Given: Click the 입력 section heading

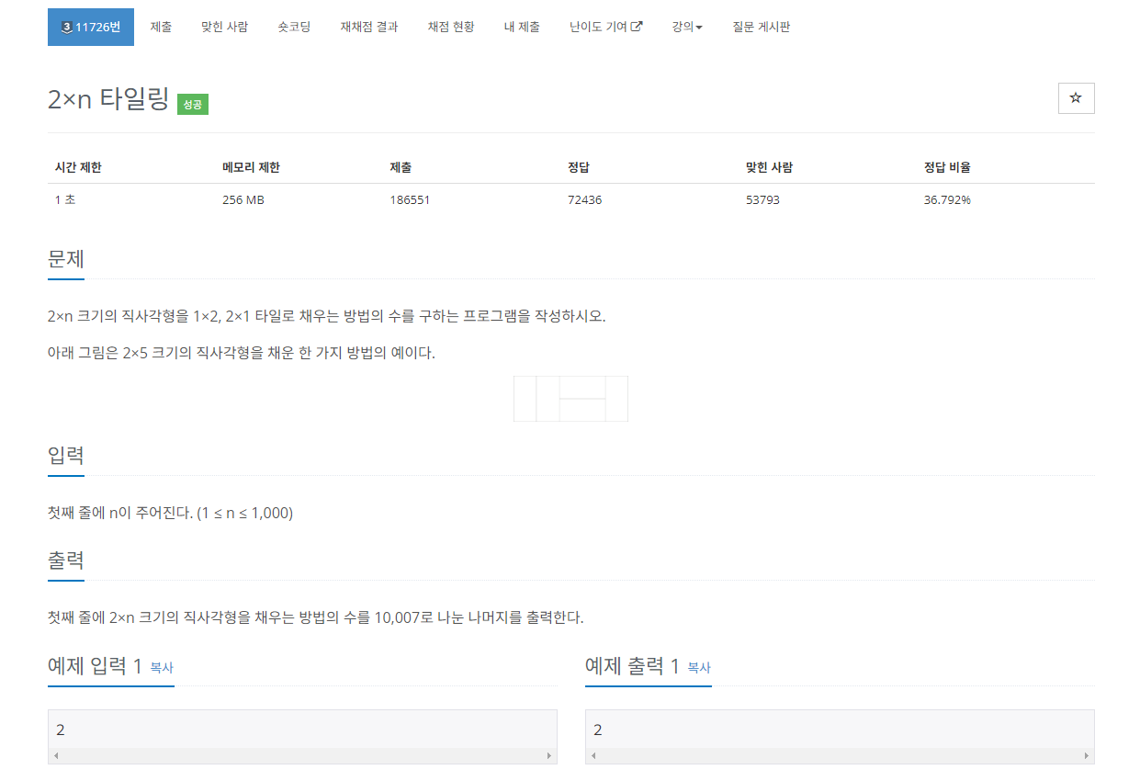Looking at the screenshot, I should [66, 455].
